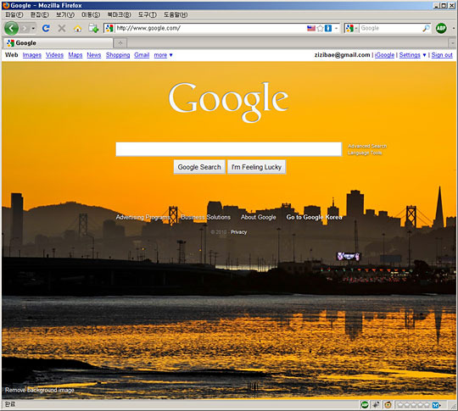Click the Business Solutions link
This screenshot has height=411, width=458.
pos(205,217)
